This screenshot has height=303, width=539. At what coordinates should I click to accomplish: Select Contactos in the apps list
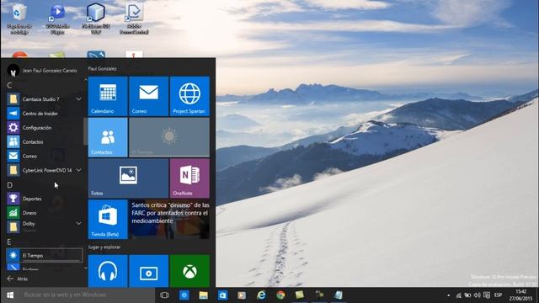[x=44, y=141]
